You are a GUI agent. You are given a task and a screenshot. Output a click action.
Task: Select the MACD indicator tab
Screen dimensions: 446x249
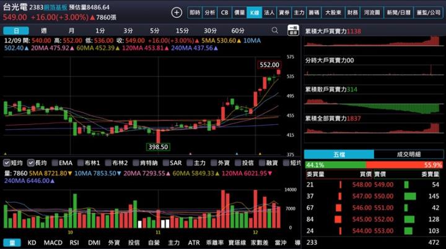(53, 243)
